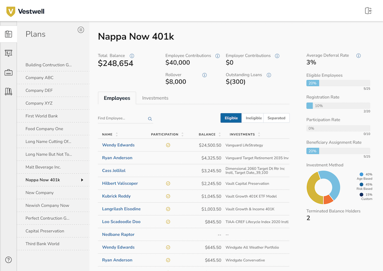Select Building Contruction G... plan
383x271 pixels.
[x=53, y=65]
